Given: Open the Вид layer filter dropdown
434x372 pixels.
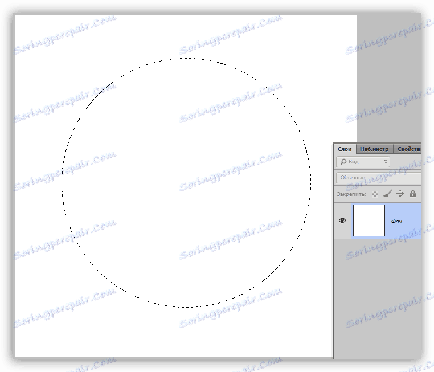Looking at the screenshot, I should pos(363,162).
